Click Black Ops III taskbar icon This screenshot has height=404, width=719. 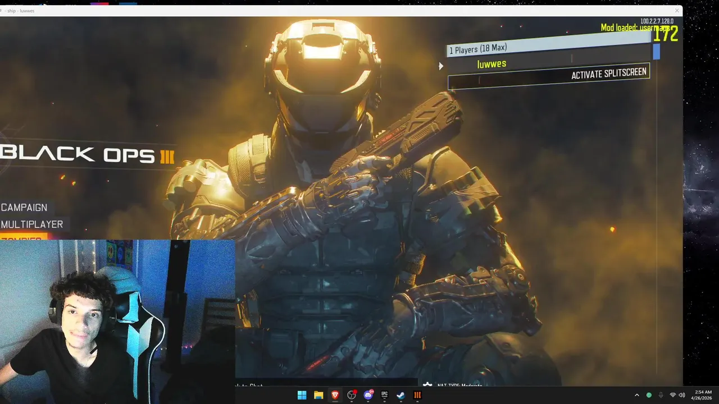(x=417, y=395)
